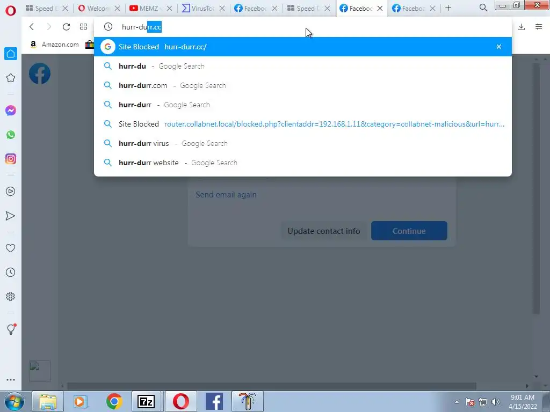Close the VirusTotal tab
This screenshot has height=412, width=550.
[x=222, y=9]
